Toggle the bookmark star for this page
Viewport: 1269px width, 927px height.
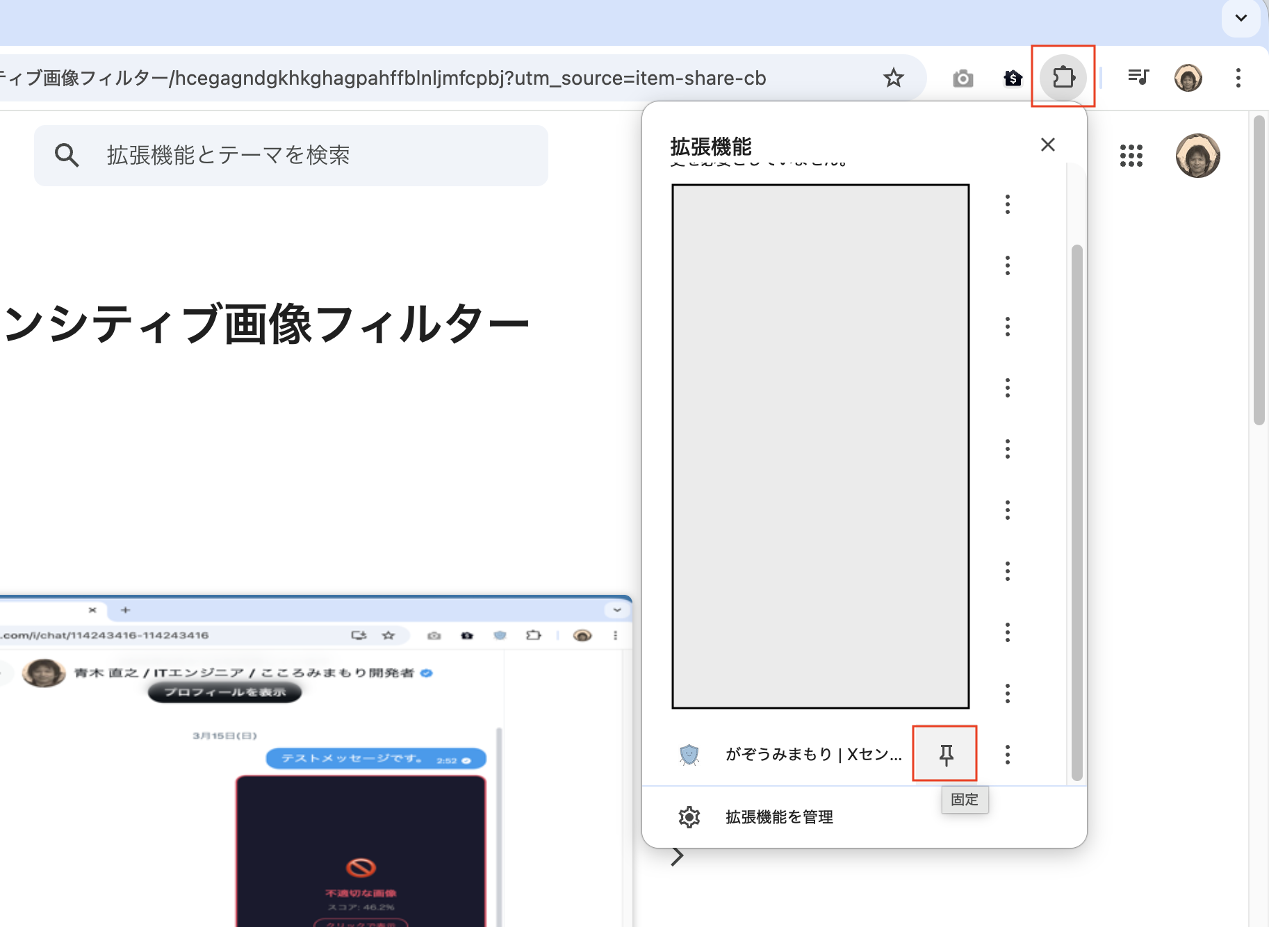(x=893, y=78)
